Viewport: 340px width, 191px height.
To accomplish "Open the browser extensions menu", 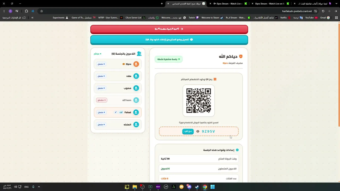I will (26, 11).
